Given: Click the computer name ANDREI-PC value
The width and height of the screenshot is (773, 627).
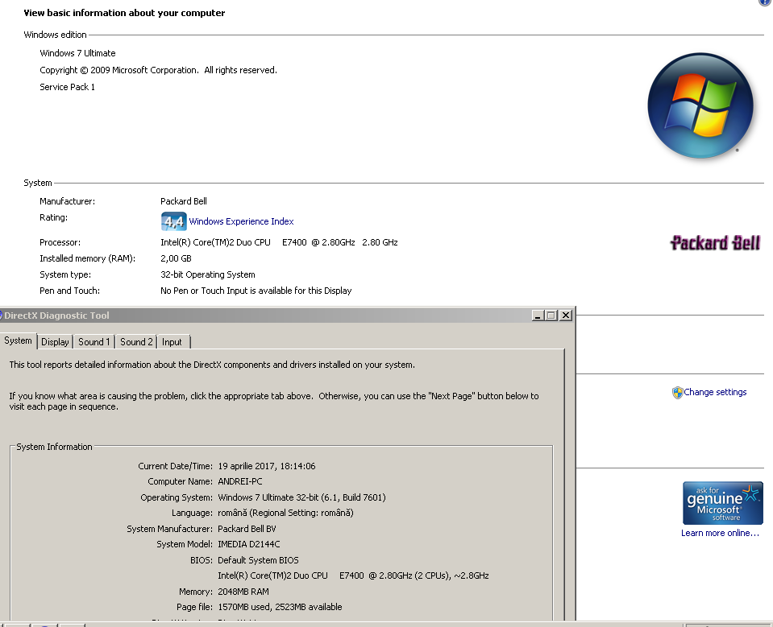Looking at the screenshot, I should click(240, 481).
